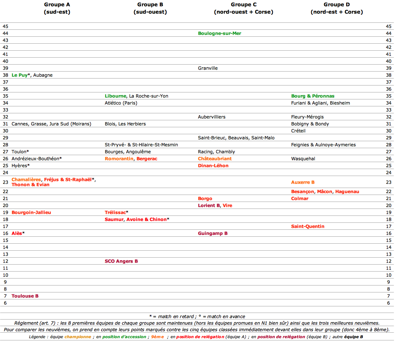The width and height of the screenshot is (396, 347).
Task: Click the 'Réglement (art. 7)' sentence
Action: pyautogui.click(x=197, y=323)
